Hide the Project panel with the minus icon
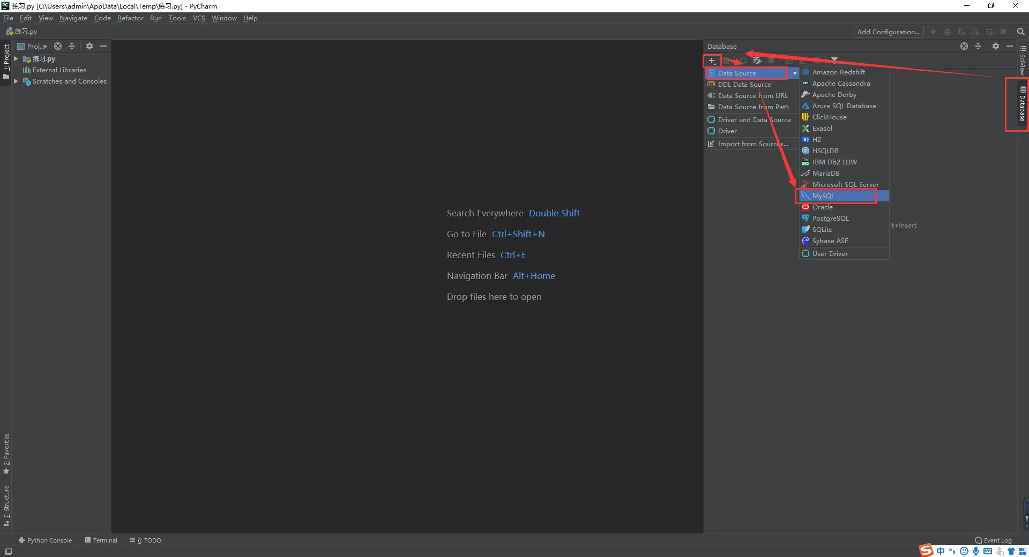The width and height of the screenshot is (1029, 557). tap(103, 46)
